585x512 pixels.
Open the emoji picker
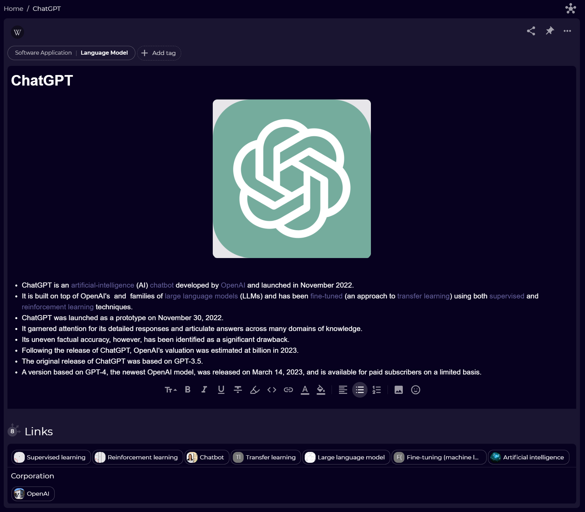point(415,390)
